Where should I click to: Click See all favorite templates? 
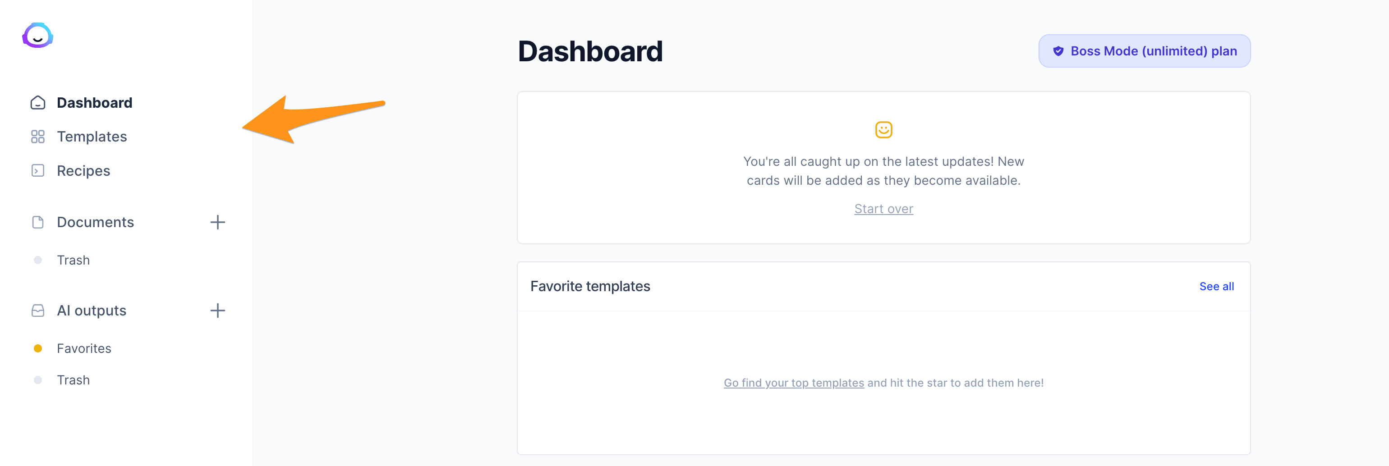coord(1216,286)
